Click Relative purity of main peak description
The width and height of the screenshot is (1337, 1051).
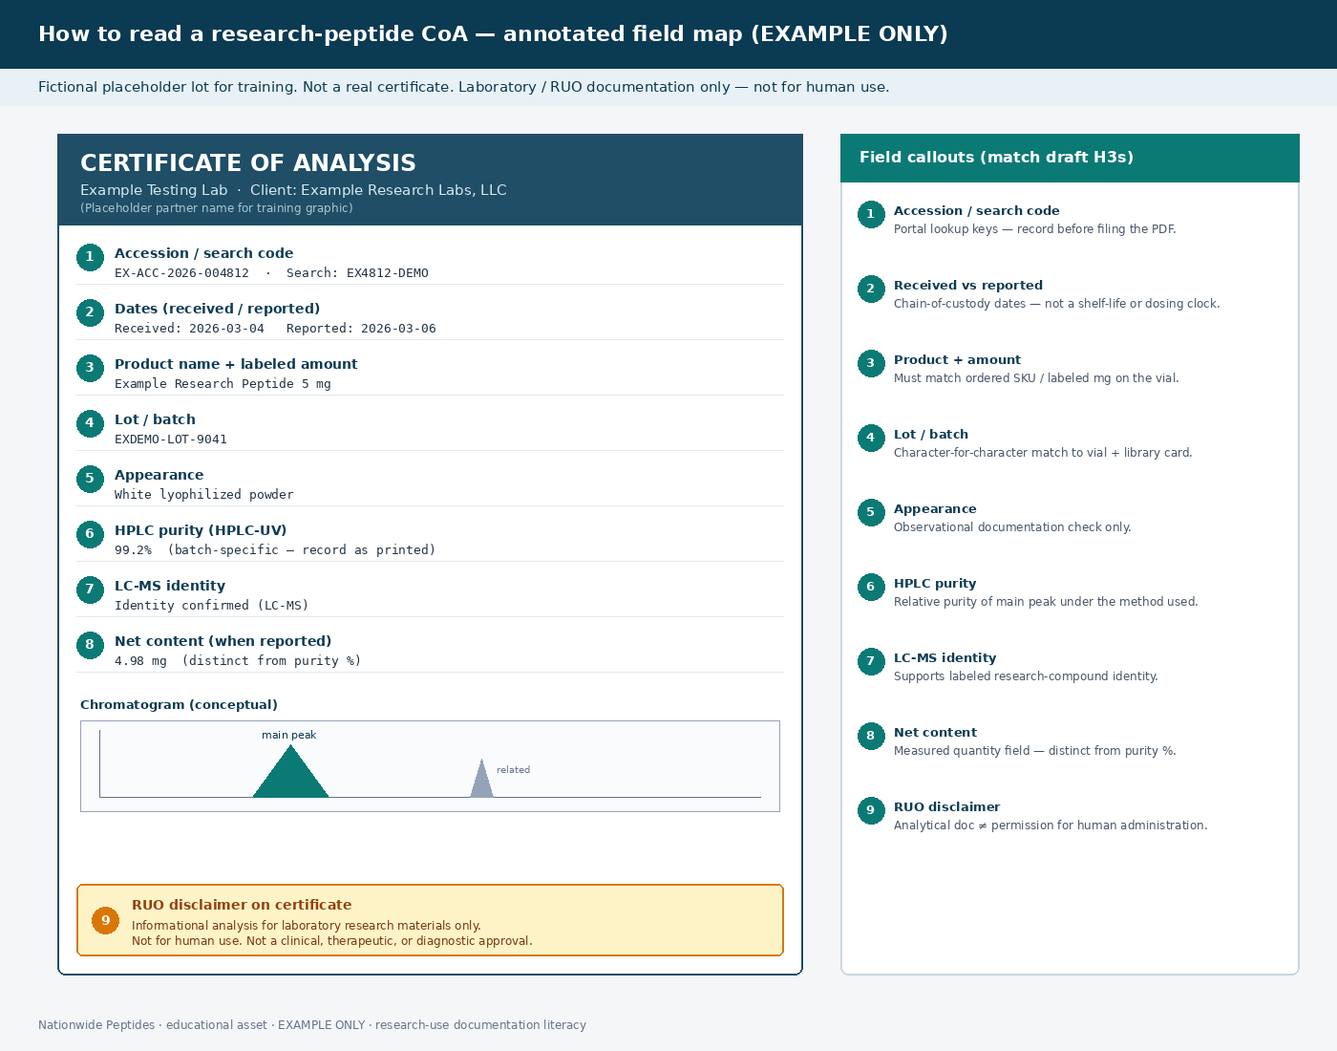click(1046, 602)
